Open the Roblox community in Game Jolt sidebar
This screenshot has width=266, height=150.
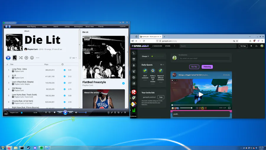click(134, 92)
